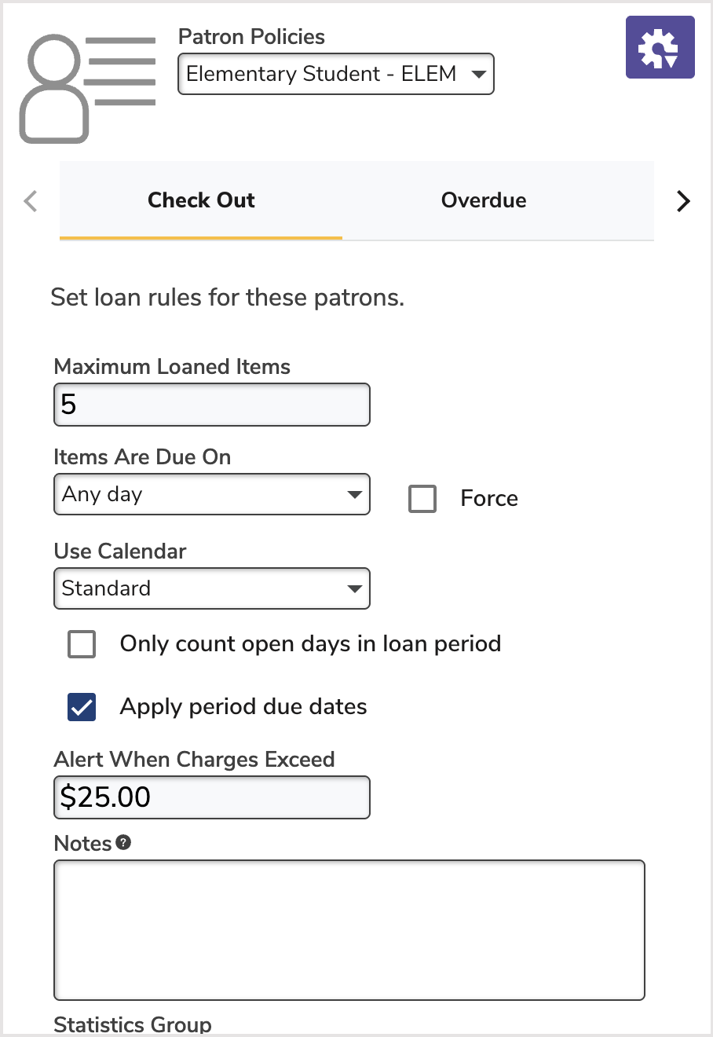
Task: Switch to the Check Out tab
Action: [201, 200]
